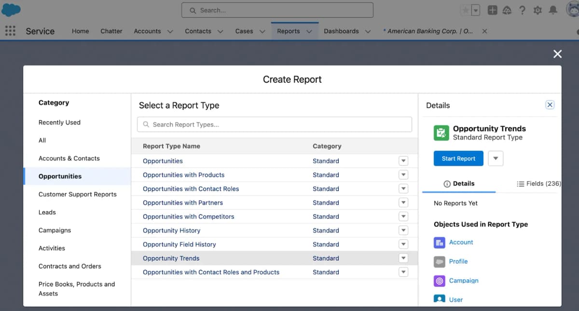
Task: Click the Fields tab list icon
Action: 521,184
